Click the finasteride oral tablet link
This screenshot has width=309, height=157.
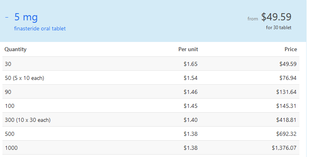coord(40,28)
